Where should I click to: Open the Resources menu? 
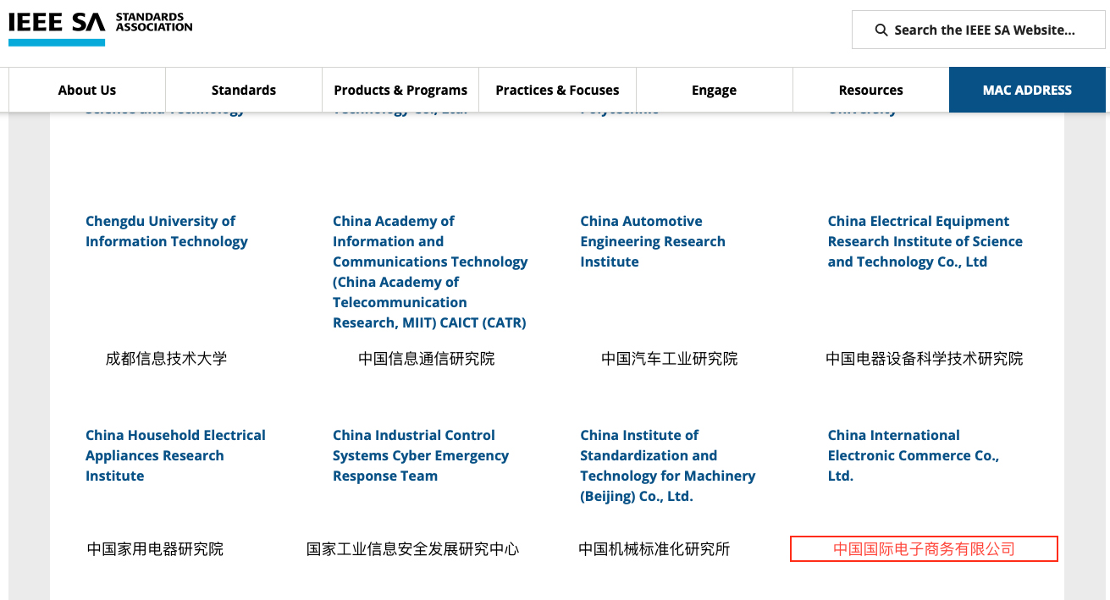870,90
